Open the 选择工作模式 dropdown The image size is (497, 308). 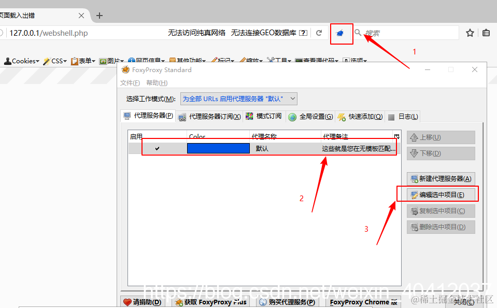(x=238, y=99)
